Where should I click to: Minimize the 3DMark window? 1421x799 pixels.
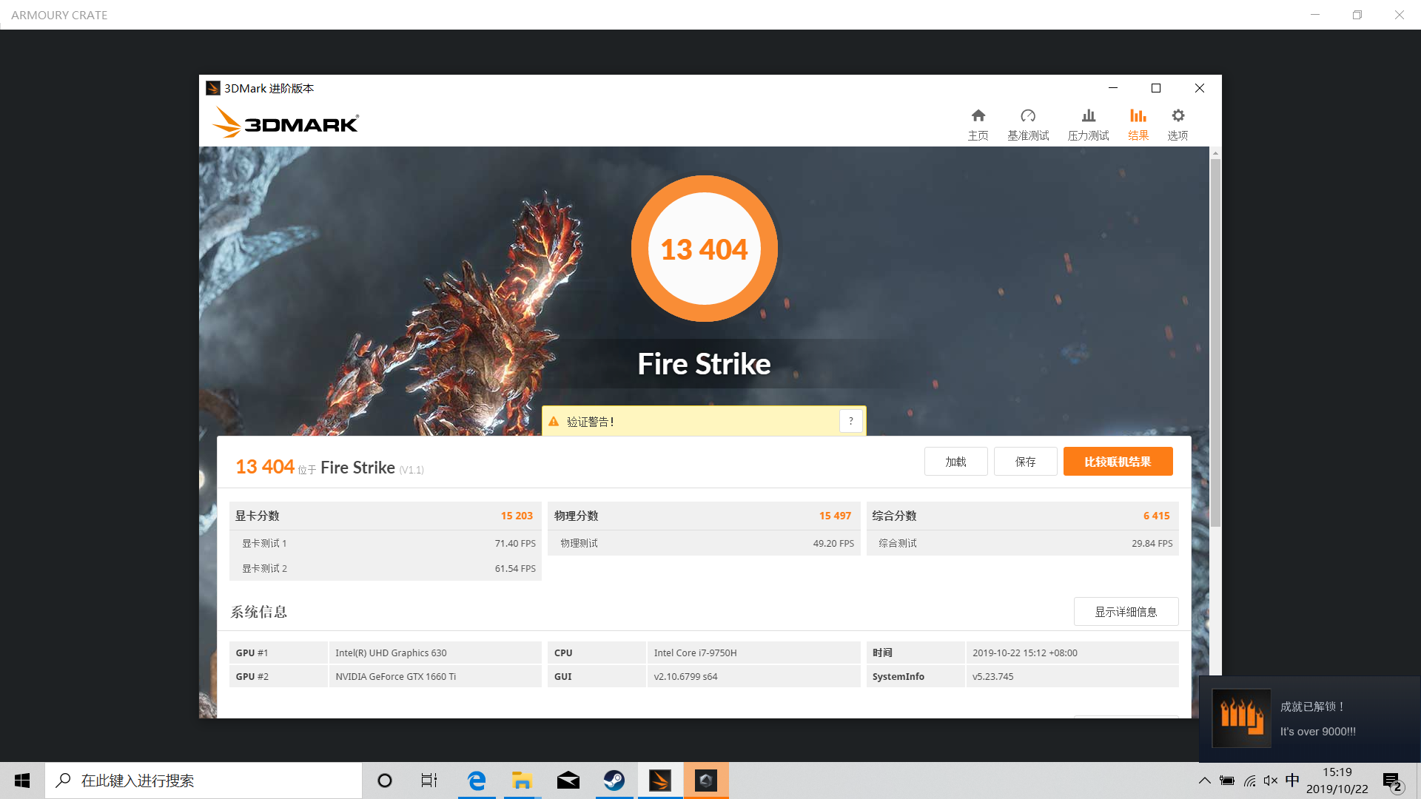(x=1112, y=88)
